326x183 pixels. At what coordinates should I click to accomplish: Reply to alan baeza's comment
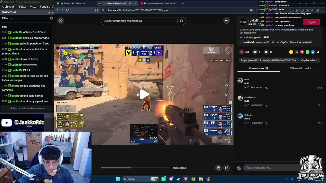(256, 105)
